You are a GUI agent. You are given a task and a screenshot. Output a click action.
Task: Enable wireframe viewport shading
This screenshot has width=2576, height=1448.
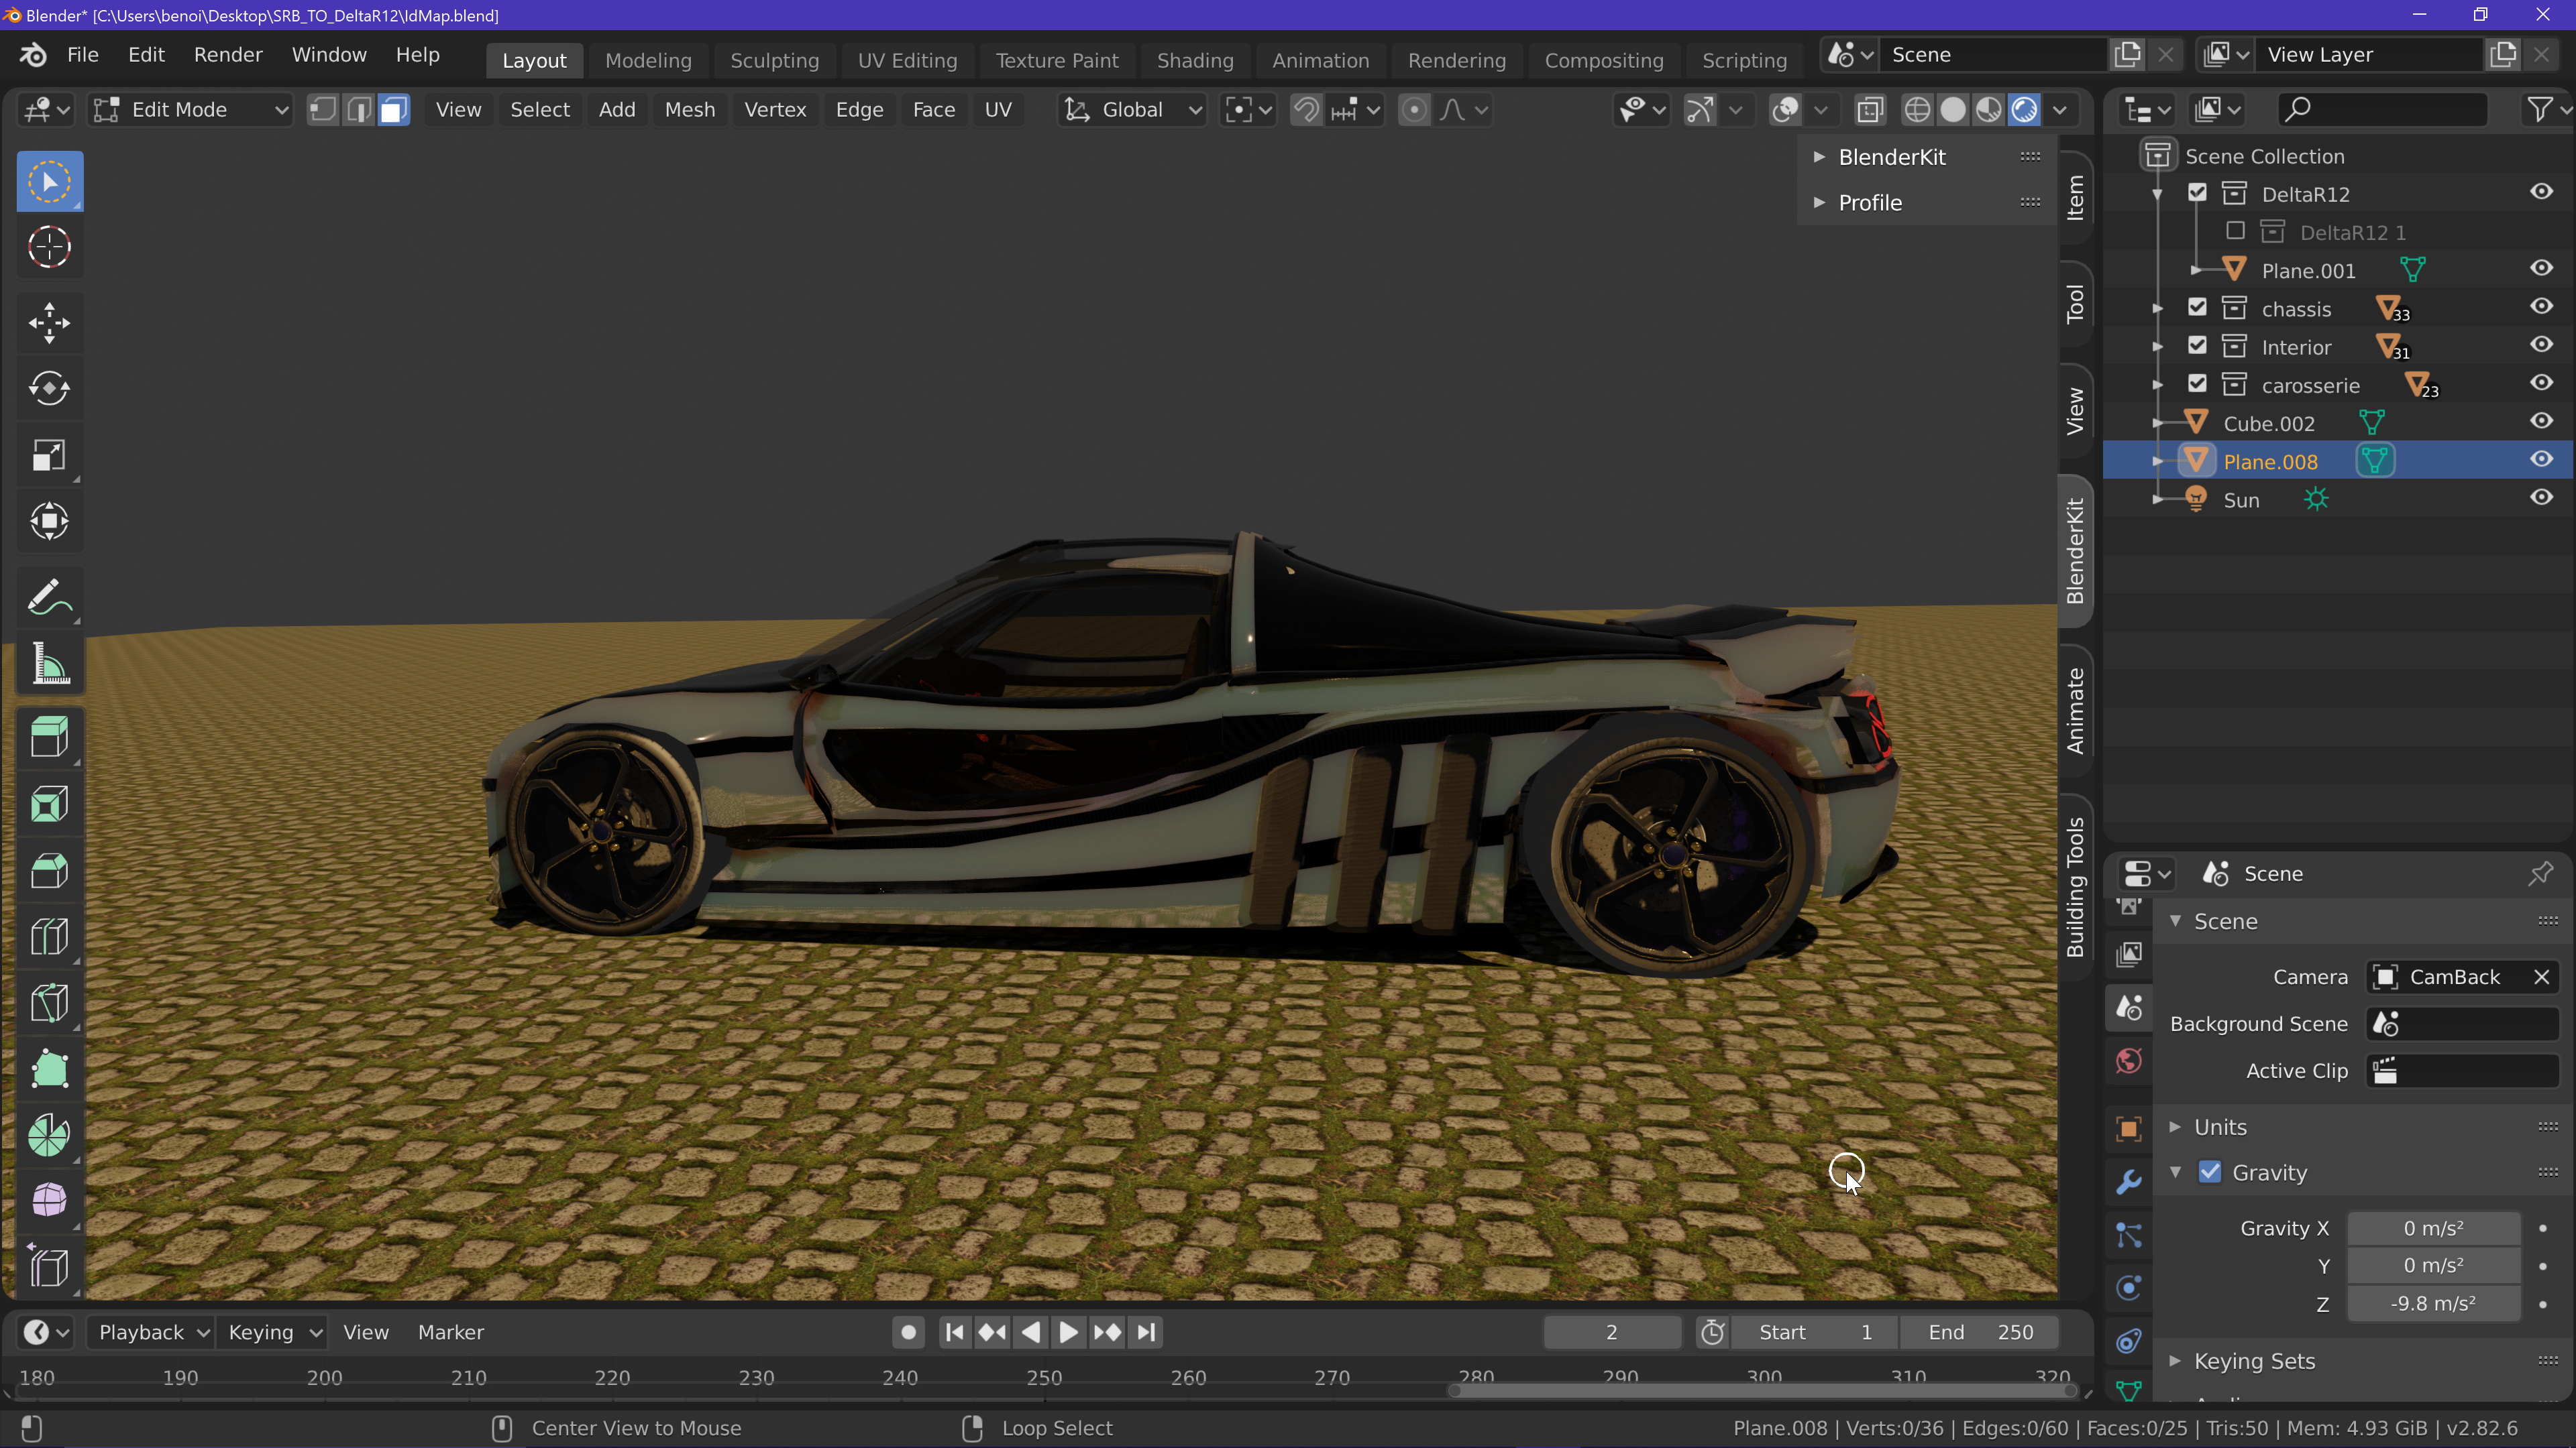click(x=1916, y=110)
